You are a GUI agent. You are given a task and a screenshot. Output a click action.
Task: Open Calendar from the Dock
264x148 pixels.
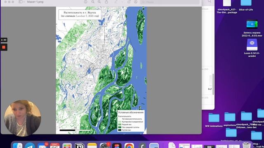tap(55, 145)
